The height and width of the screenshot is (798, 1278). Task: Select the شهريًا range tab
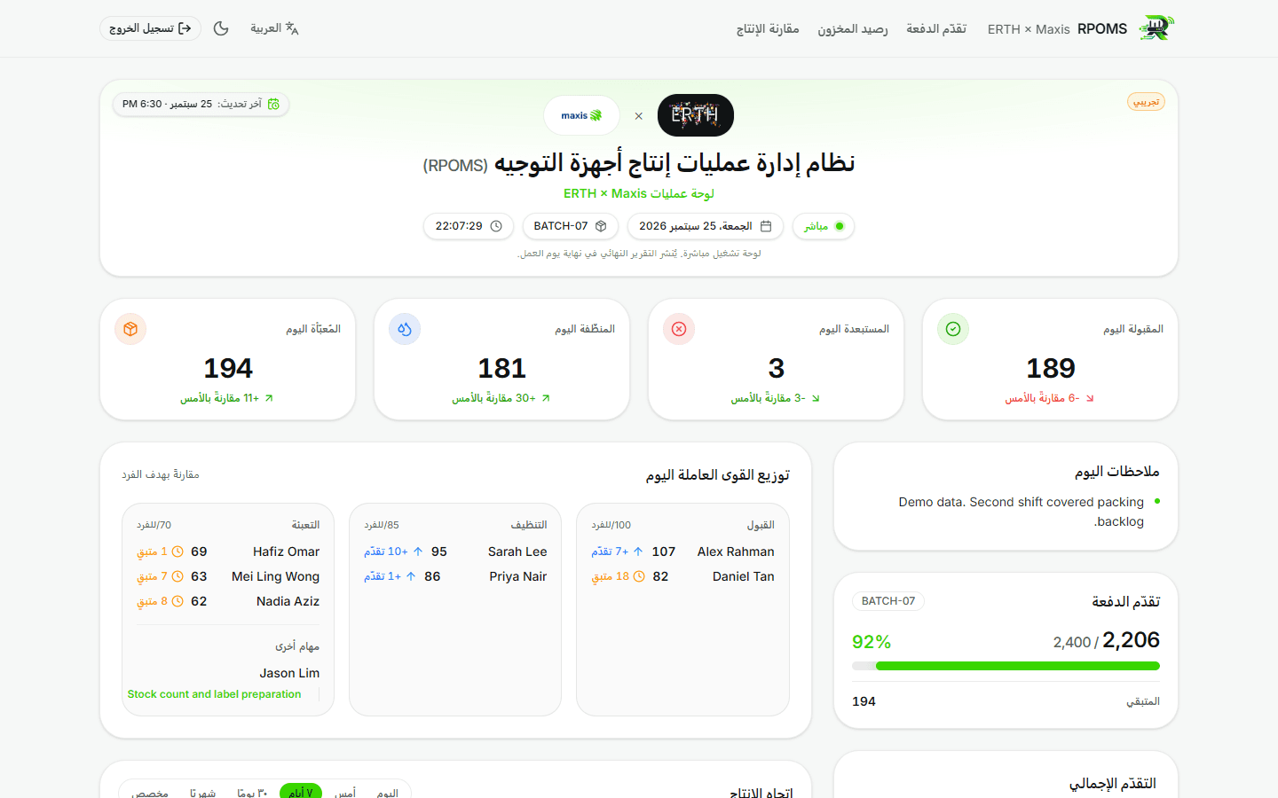(x=202, y=793)
